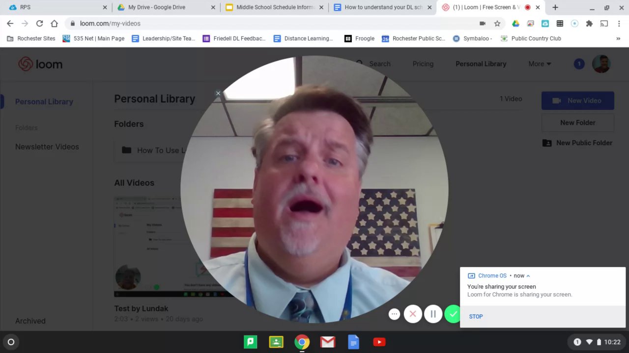Open the Symbaloo bookmark
The width and height of the screenshot is (629, 353).
pos(472,38)
